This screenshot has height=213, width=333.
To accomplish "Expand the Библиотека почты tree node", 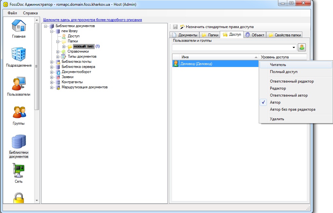I will [52, 62].
